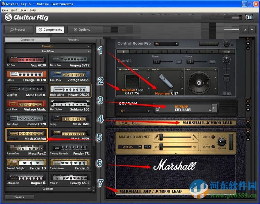The height and width of the screenshot is (204, 260).
Task: Select the Tweedman Fender B. amplifier
Action: 70,164
